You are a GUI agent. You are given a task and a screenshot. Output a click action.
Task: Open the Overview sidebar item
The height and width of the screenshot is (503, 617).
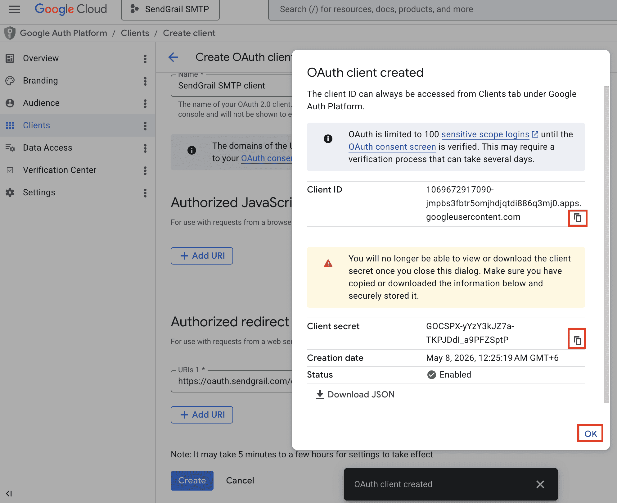pos(41,58)
